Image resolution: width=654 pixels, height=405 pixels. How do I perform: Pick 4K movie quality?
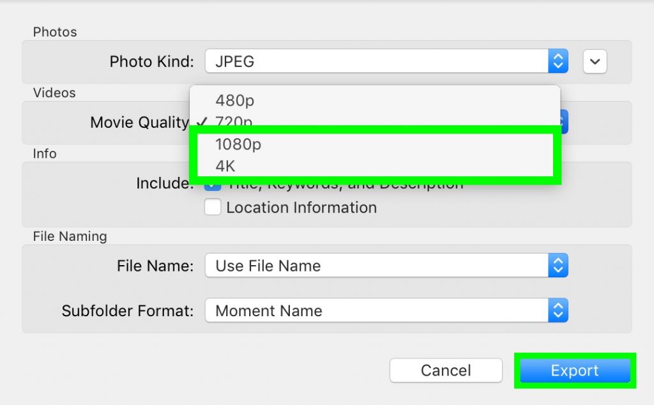pyautogui.click(x=375, y=166)
